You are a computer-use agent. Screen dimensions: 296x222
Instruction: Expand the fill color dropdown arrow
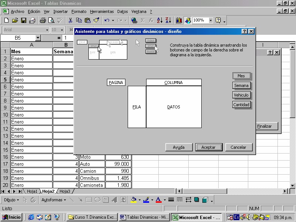[139, 200]
